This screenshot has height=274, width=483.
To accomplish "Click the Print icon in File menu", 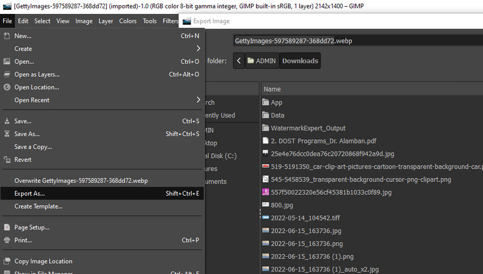I will click(x=7, y=240).
